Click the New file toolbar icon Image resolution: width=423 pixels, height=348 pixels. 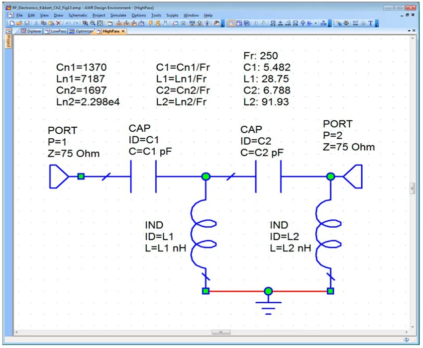[x=12, y=23]
